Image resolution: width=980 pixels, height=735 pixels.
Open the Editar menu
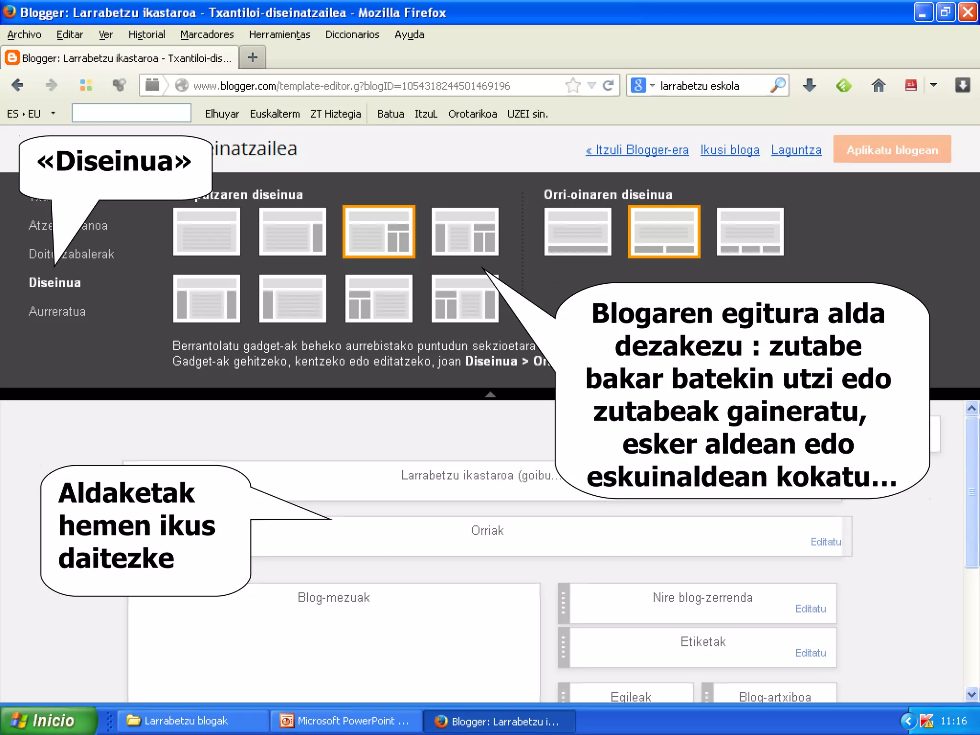[x=70, y=34]
